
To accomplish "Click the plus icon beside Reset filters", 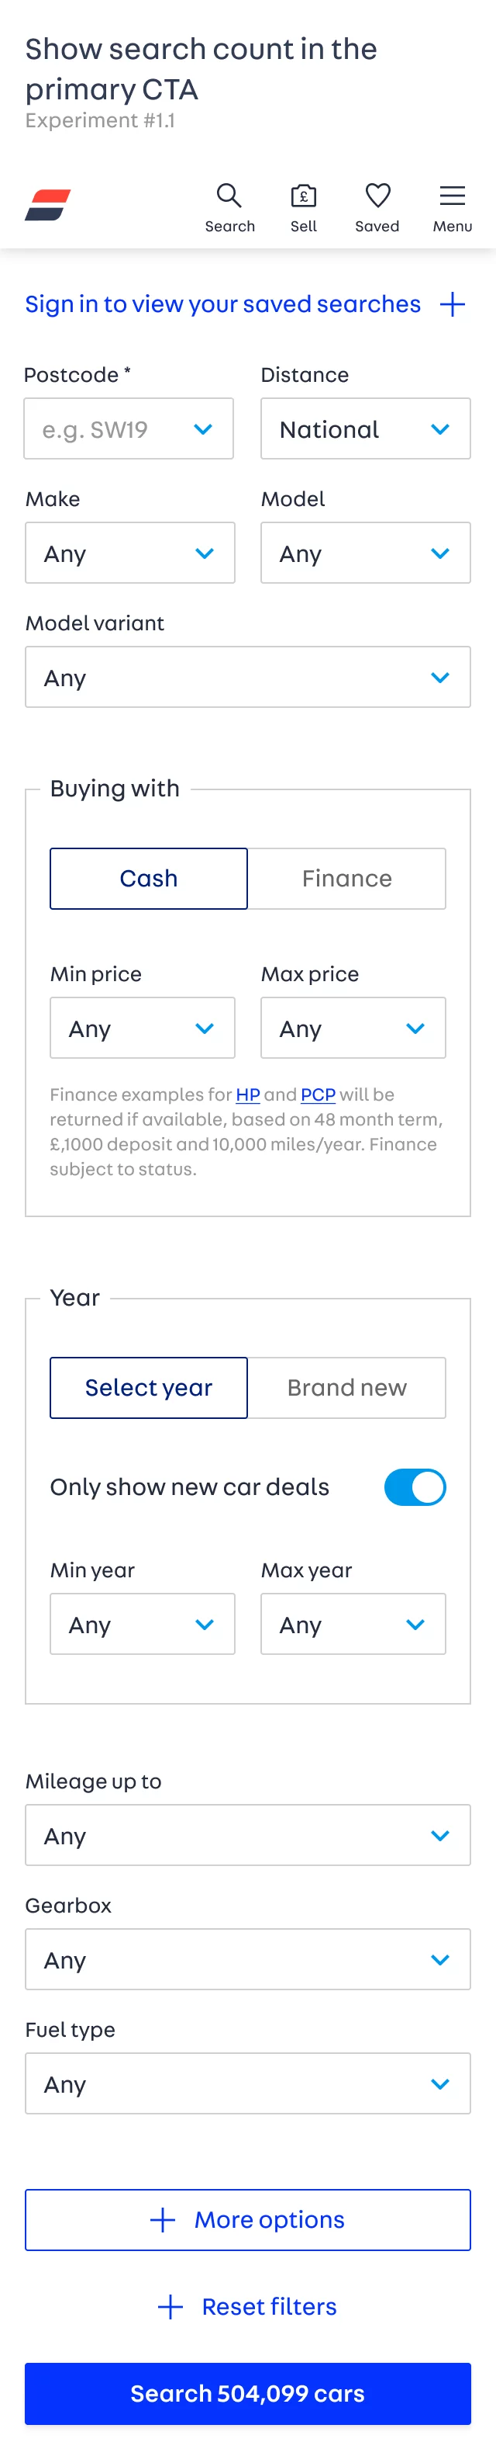I will [x=170, y=2306].
